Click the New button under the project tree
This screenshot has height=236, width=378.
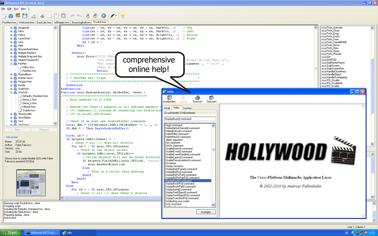(x=17, y=129)
